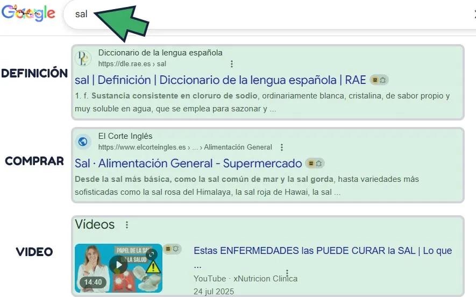Click the "24 jul 2025" video date
This screenshot has height=297, width=476.
tap(214, 291)
